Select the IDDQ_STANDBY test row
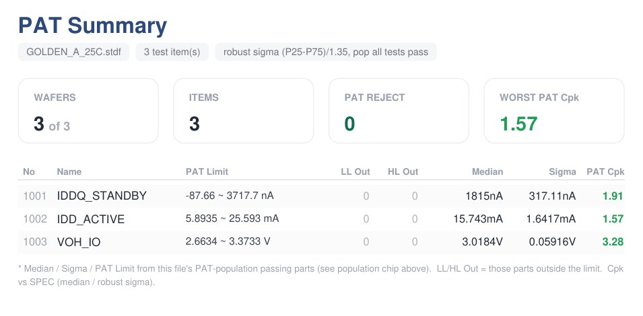Image resolution: width=643 pixels, height=316 pixels. tap(321, 196)
